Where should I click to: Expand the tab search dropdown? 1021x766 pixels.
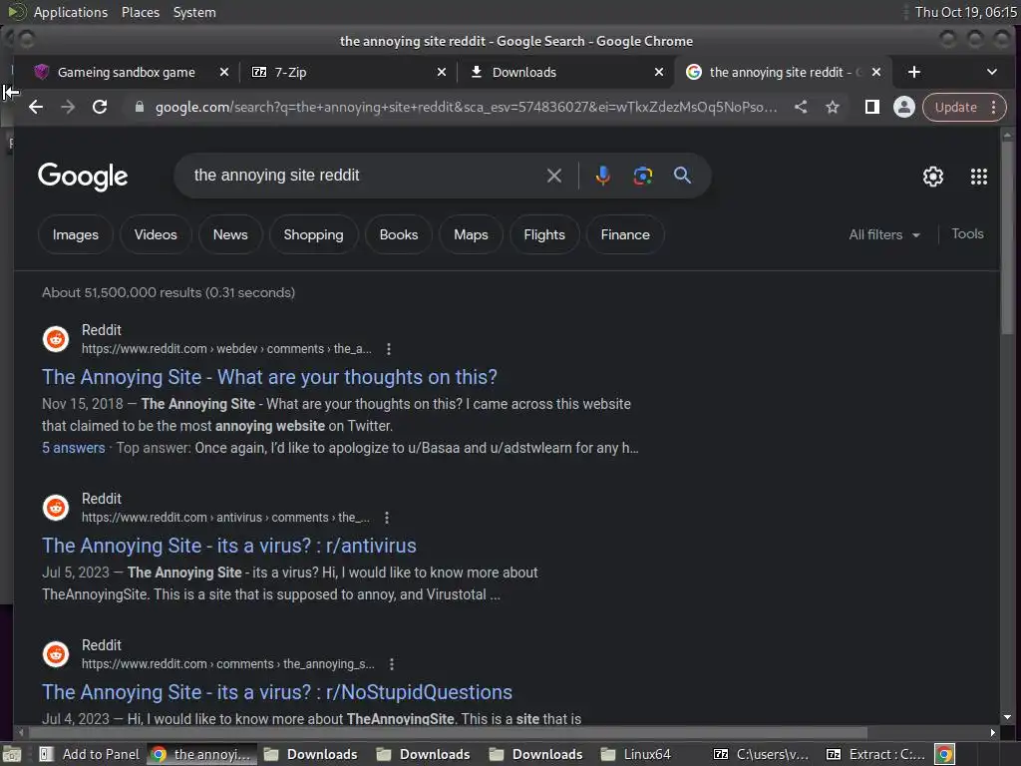click(992, 72)
